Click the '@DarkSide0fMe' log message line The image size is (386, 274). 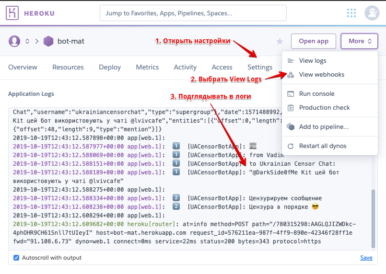click(176, 172)
